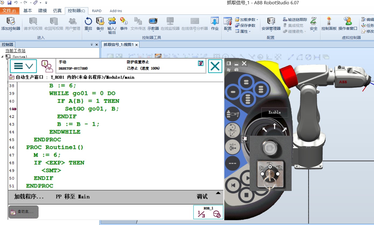374x225 pixels.
Task: Open the quick access toolbar customize arrow
Action: pos(46,3)
